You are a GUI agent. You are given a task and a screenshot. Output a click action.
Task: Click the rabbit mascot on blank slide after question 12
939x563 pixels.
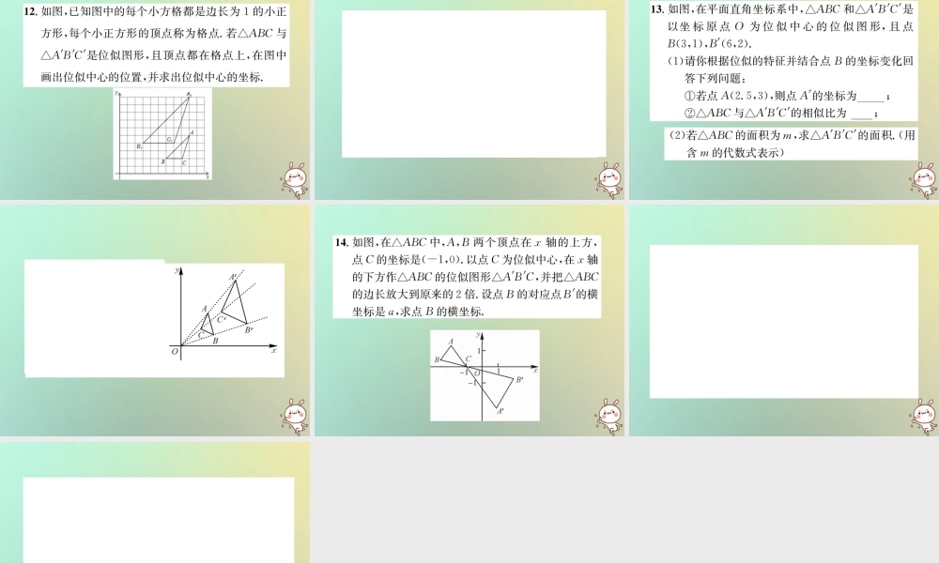(609, 180)
